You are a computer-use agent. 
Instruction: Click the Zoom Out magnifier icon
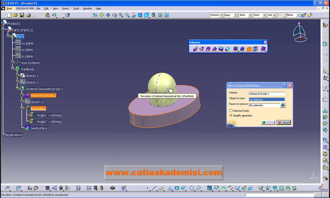click(x=127, y=15)
